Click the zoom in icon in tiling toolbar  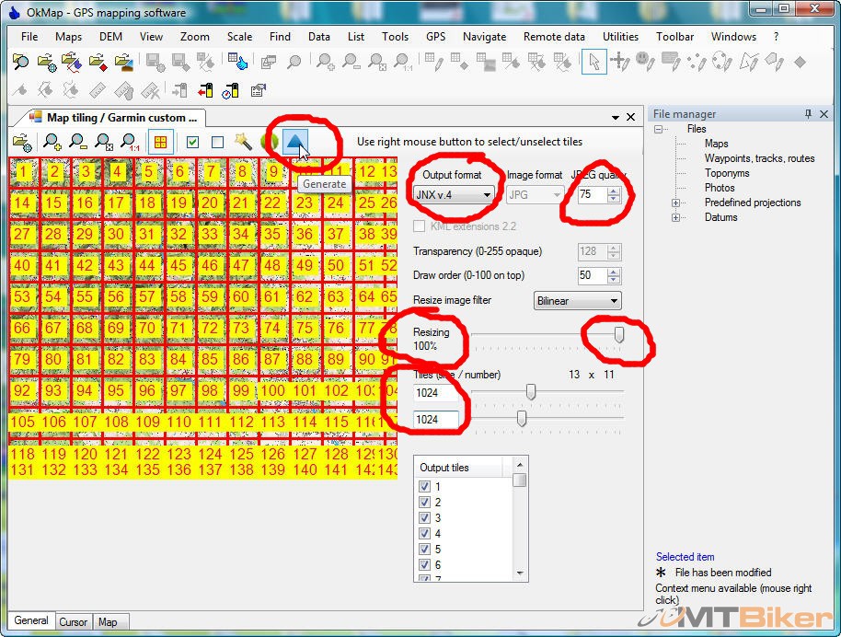coord(53,142)
